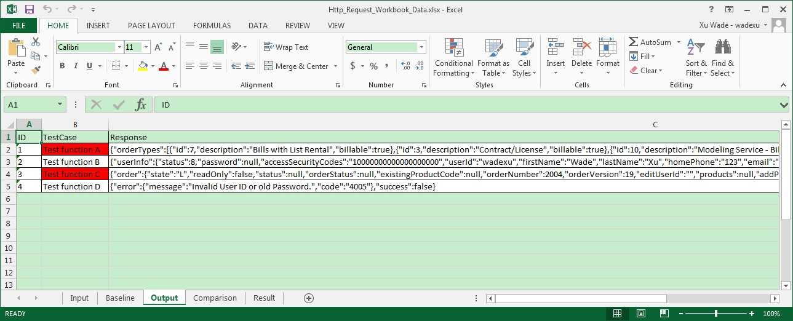Expand the Calibri font name dropdown
The width and height of the screenshot is (793, 321).
tap(119, 47)
